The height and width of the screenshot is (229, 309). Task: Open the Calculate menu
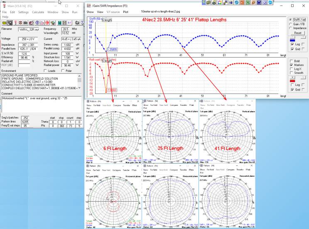click(38, 12)
